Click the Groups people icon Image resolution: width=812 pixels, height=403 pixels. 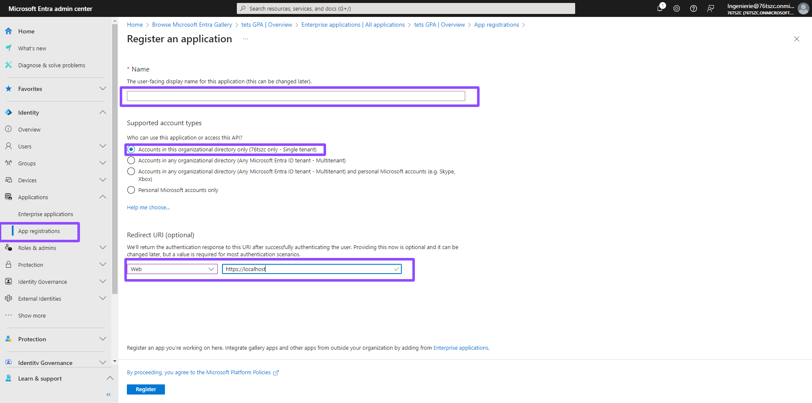[8, 163]
